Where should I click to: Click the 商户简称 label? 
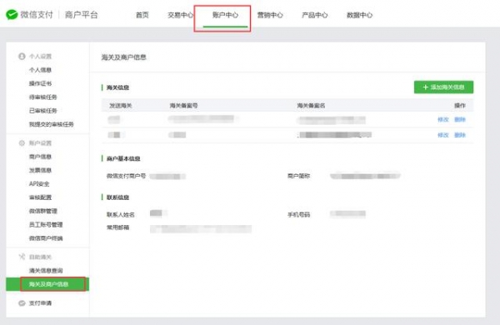click(299, 176)
